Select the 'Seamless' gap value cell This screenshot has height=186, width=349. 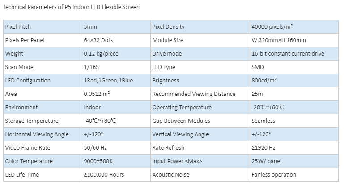294,121
